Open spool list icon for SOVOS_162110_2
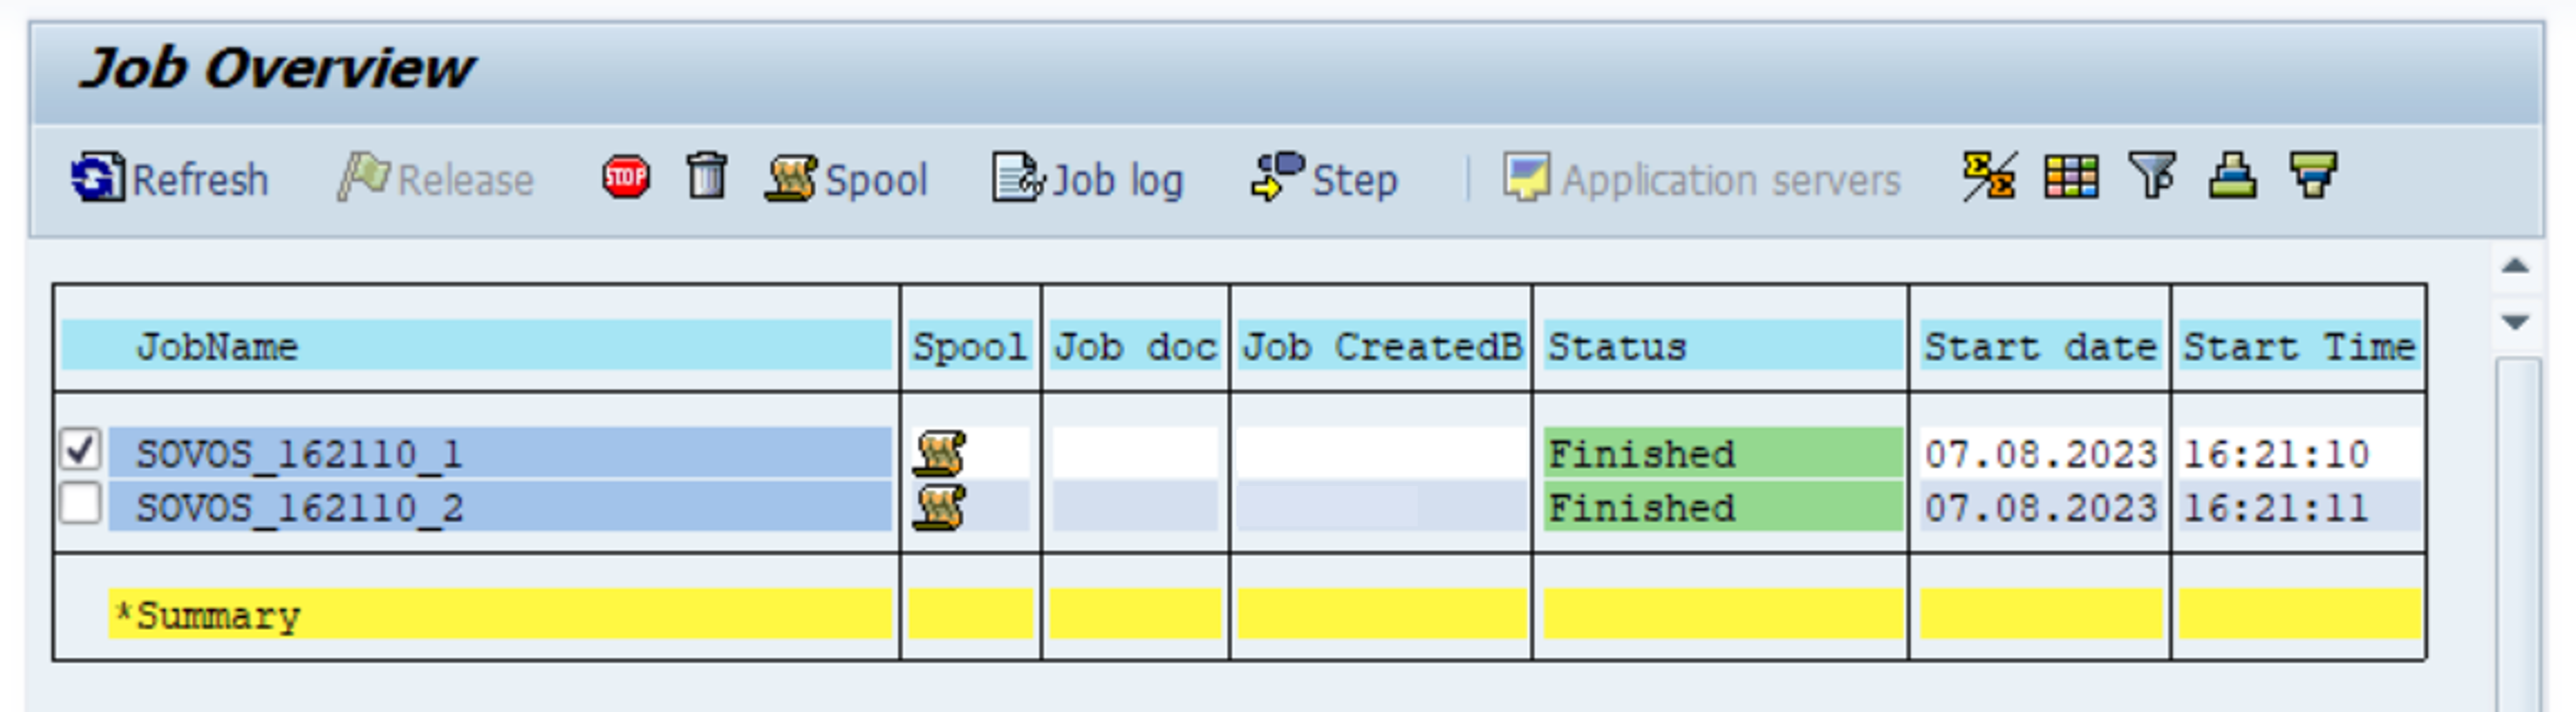This screenshot has height=712, width=2576. coord(939,507)
